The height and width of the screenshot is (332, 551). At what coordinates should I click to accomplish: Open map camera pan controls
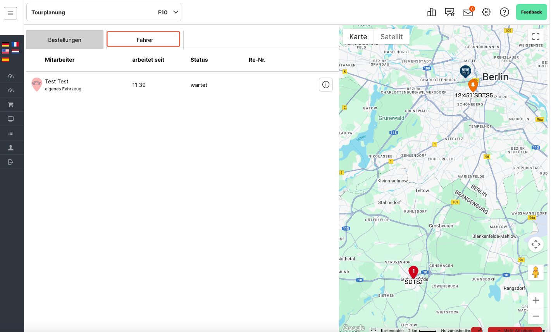(536, 244)
